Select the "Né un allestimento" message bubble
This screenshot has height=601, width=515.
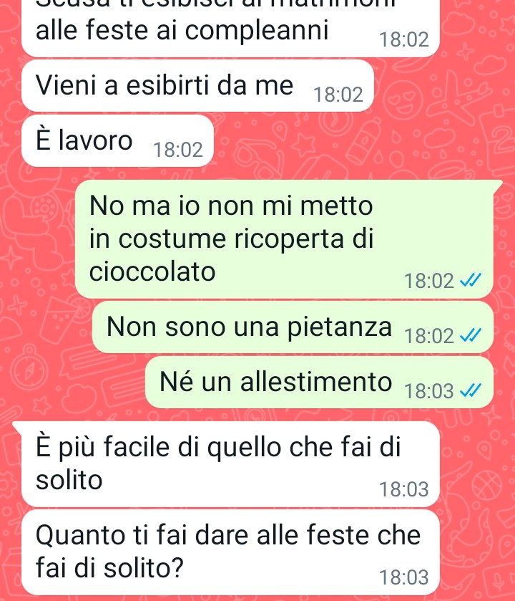point(319,383)
